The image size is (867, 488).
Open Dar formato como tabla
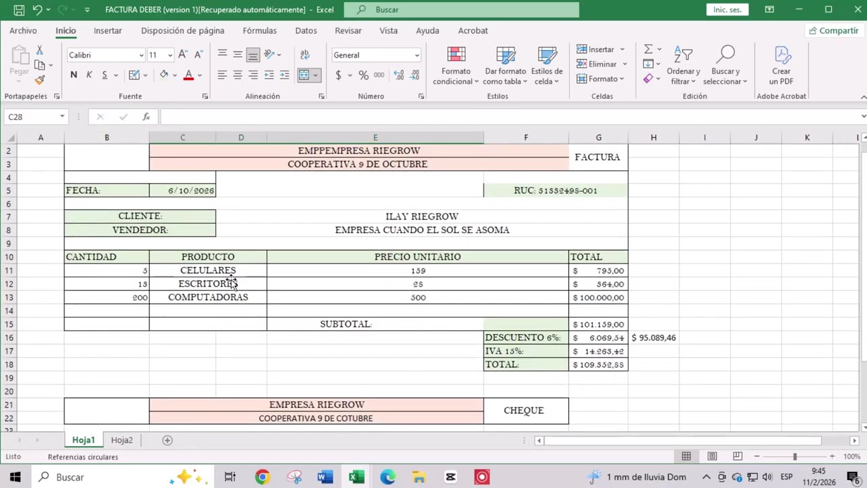pyautogui.click(x=505, y=66)
